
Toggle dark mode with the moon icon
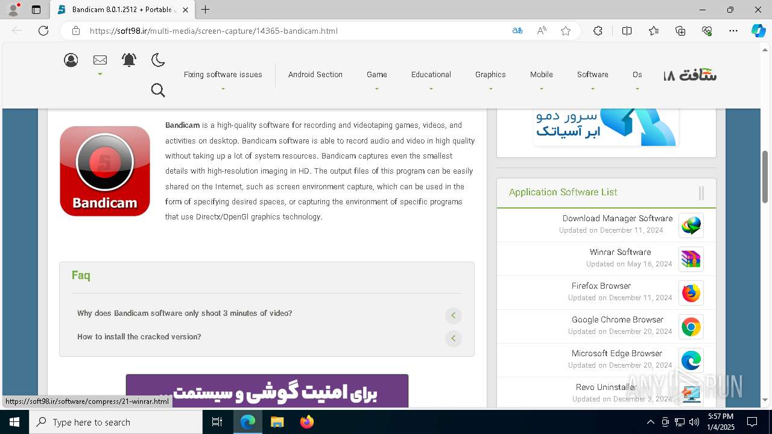158,60
